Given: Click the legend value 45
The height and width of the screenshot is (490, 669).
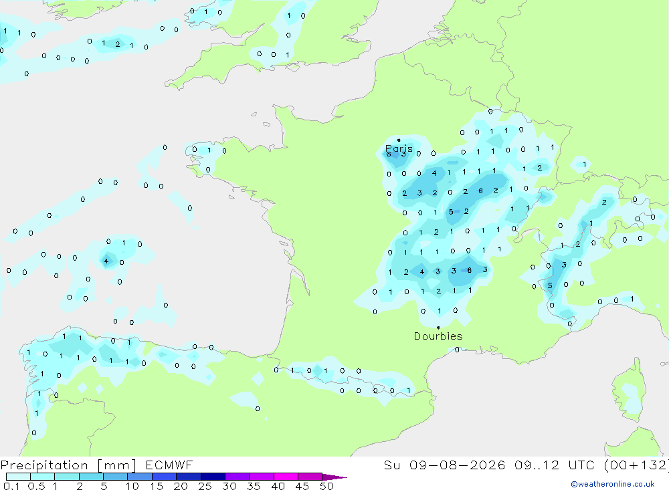Looking at the screenshot, I should click(302, 486).
